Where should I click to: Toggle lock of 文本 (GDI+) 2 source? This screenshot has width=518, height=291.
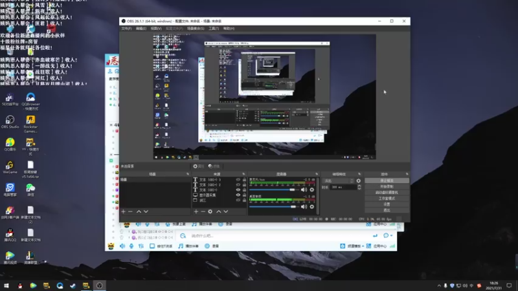pos(244,185)
